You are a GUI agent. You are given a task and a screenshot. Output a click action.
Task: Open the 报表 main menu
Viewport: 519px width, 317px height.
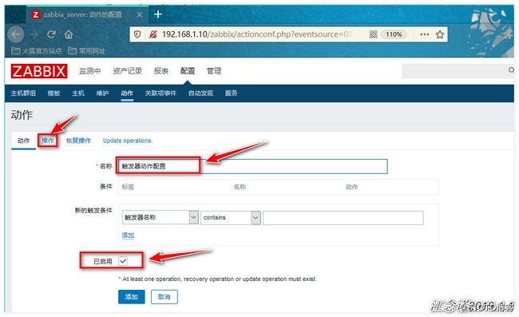coord(160,71)
